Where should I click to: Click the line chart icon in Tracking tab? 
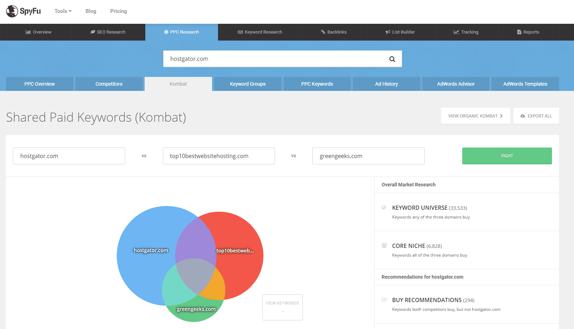coord(456,32)
